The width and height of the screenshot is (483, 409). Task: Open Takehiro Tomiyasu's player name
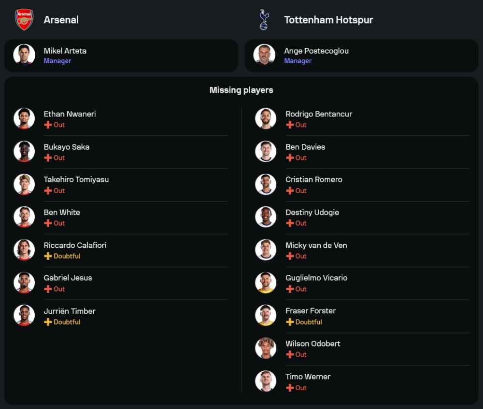click(76, 179)
